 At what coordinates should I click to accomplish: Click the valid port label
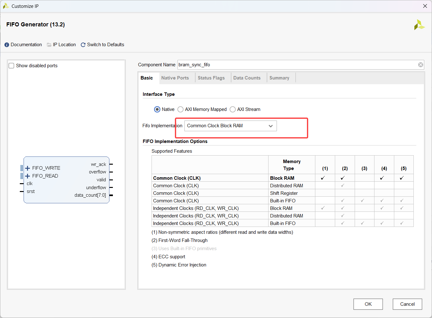tap(101, 180)
